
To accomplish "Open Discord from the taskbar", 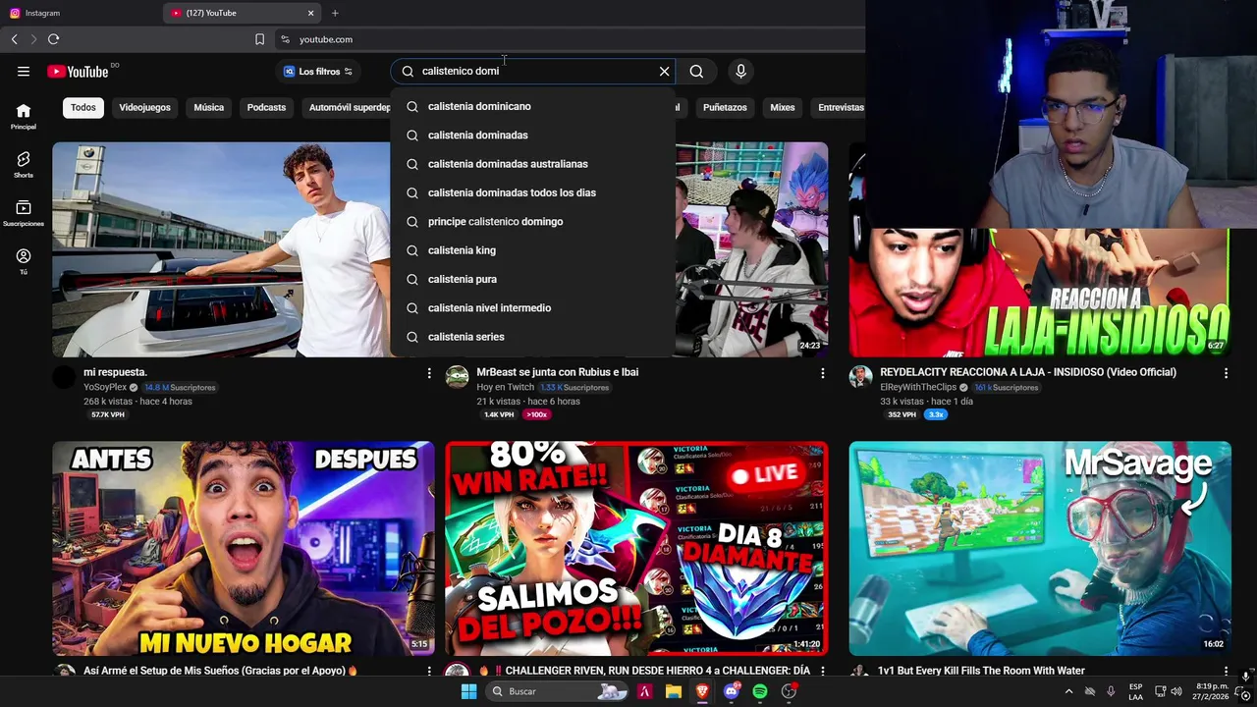I will point(731,691).
